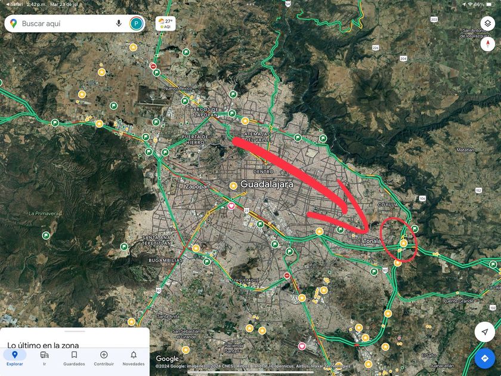Tap the red road closure icon near Tlaquepaque

click(x=287, y=275)
